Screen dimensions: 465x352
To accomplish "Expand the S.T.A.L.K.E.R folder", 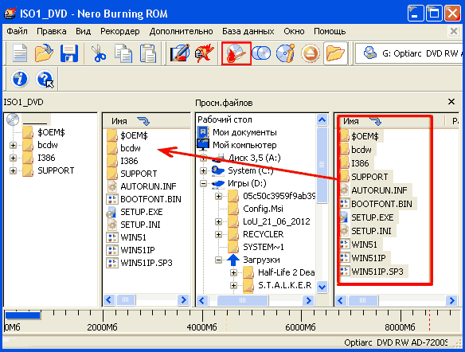I will click(233, 286).
